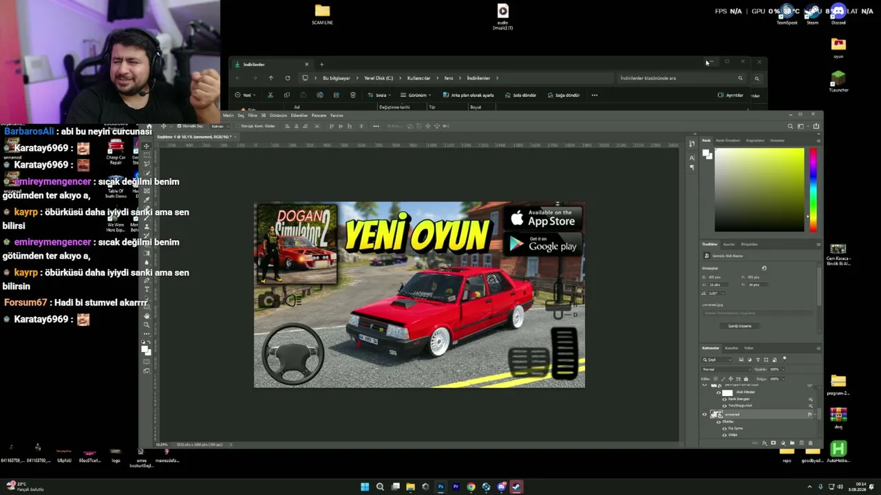Open the Görünüm dropdown in Explorer toolbar

click(416, 95)
